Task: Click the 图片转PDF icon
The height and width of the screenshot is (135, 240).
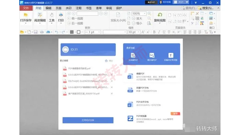Action: point(152,55)
